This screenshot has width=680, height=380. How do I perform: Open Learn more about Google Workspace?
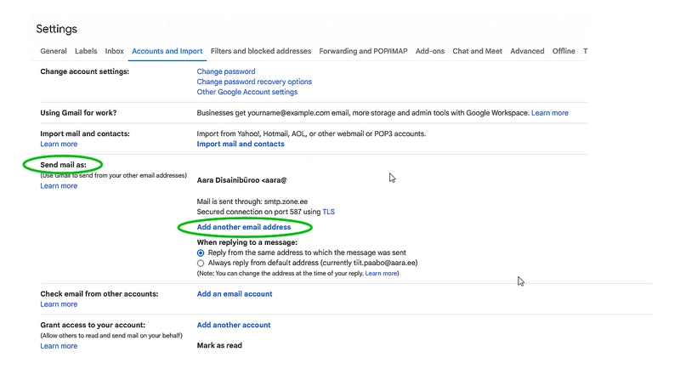[x=550, y=113]
